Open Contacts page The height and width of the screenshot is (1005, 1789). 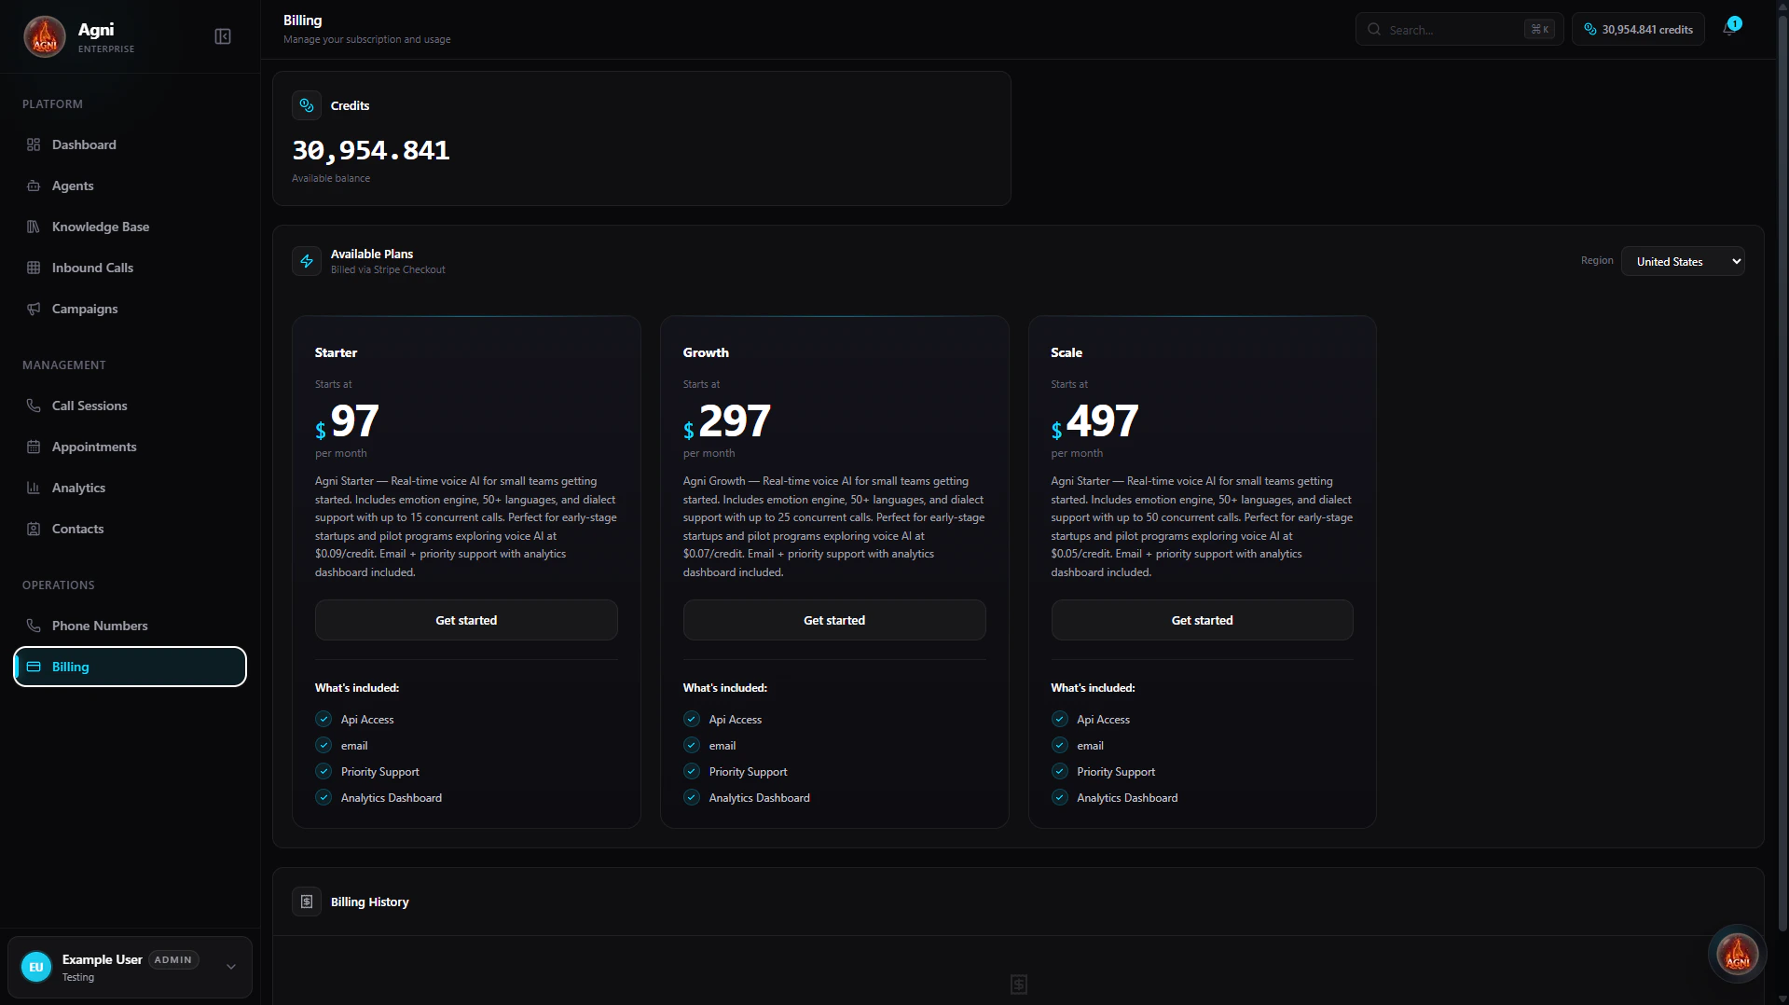[x=130, y=529]
